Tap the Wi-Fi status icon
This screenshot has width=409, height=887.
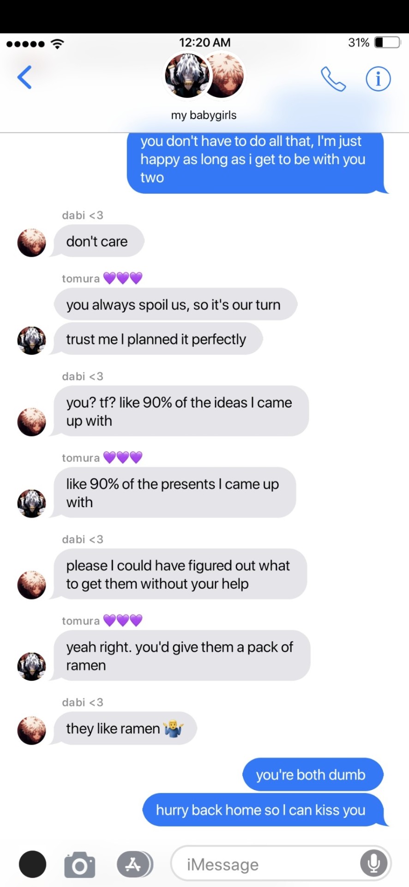(57, 44)
